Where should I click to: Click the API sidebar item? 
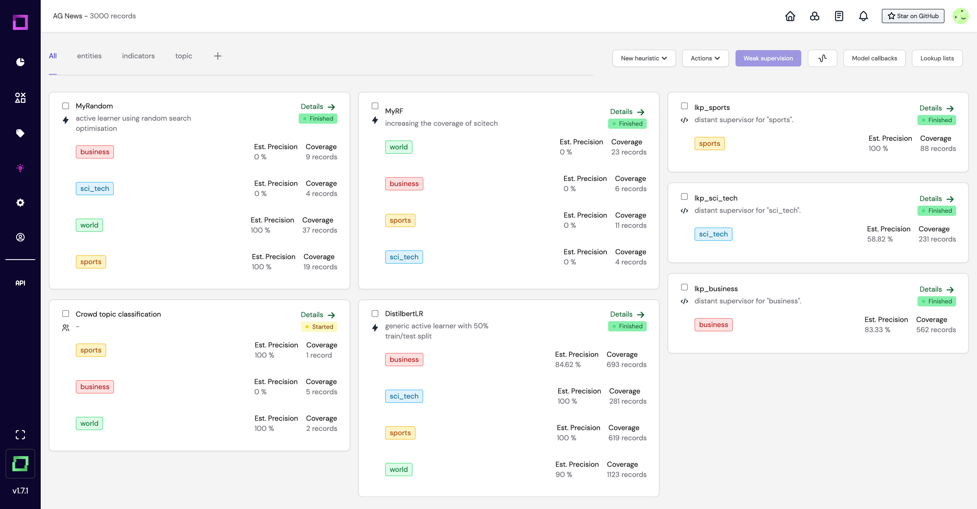[x=20, y=283]
